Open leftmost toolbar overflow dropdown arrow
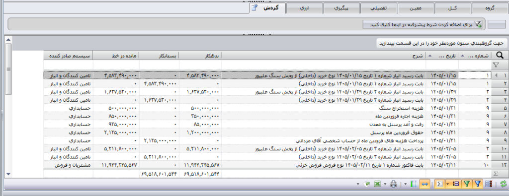Viewport: 509px width, 196px height. tap(358, 184)
